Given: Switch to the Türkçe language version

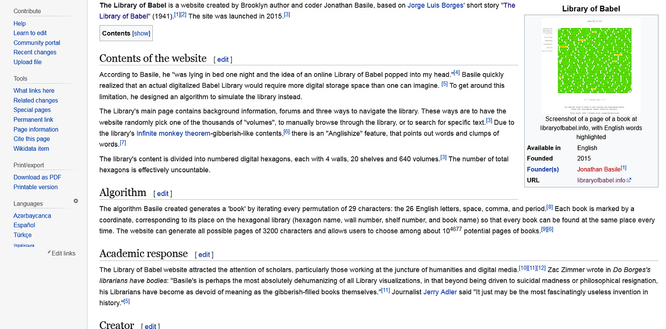Looking at the screenshot, I should click(x=23, y=235).
